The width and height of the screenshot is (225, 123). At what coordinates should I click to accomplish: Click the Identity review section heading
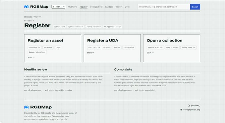coord(35,70)
